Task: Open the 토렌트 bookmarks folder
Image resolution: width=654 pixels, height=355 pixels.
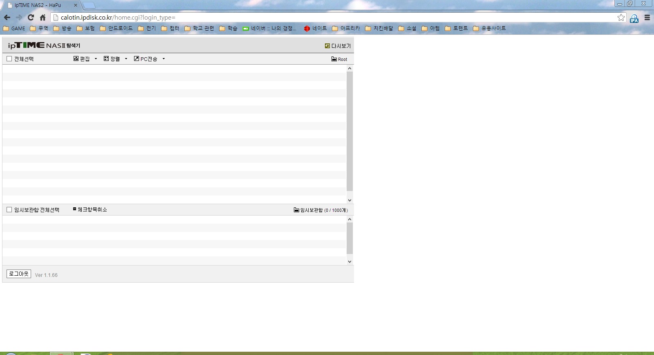Action: point(456,28)
